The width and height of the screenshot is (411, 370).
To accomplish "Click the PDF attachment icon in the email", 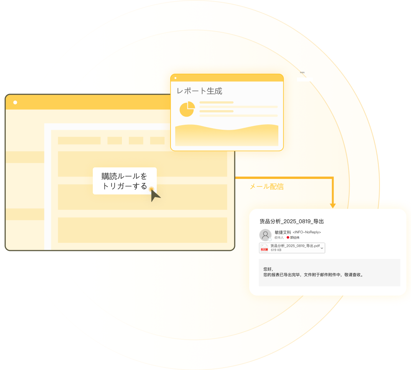I will click(265, 248).
